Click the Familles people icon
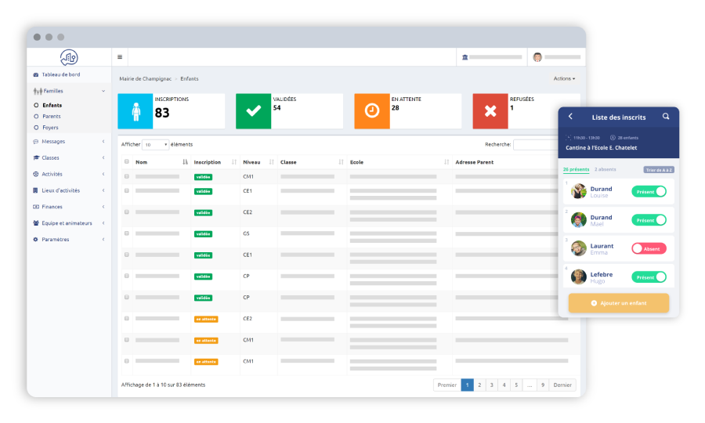 coord(38,91)
